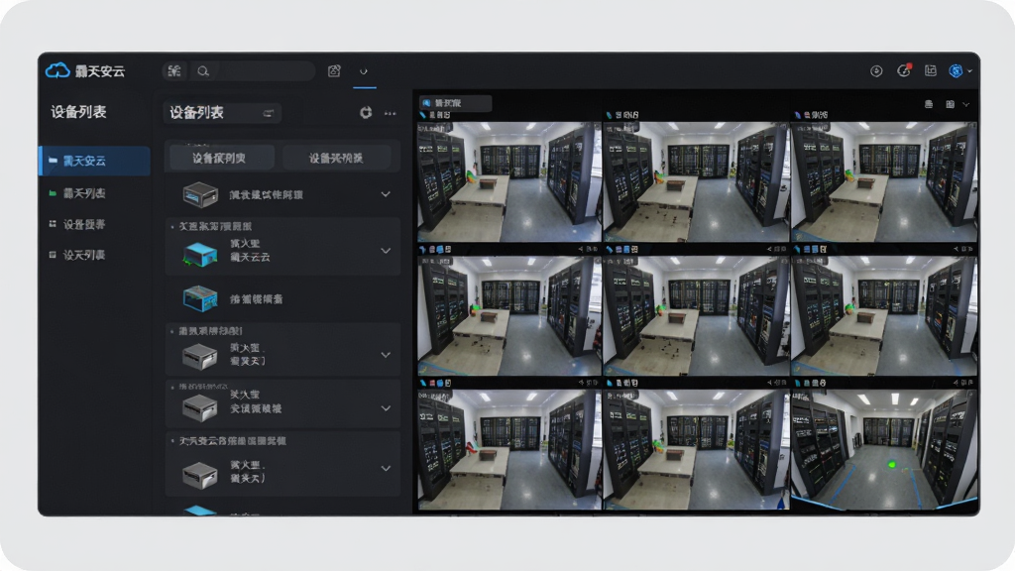This screenshot has width=1015, height=571.
Task: Click the magnifier search icon
Action: [203, 71]
